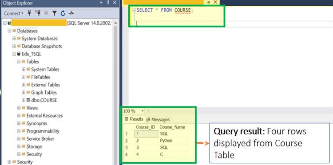Click the Stop icon in Object Explorer toolbar
Image resolution: width=333 pixels, height=165 pixels.
click(x=46, y=13)
